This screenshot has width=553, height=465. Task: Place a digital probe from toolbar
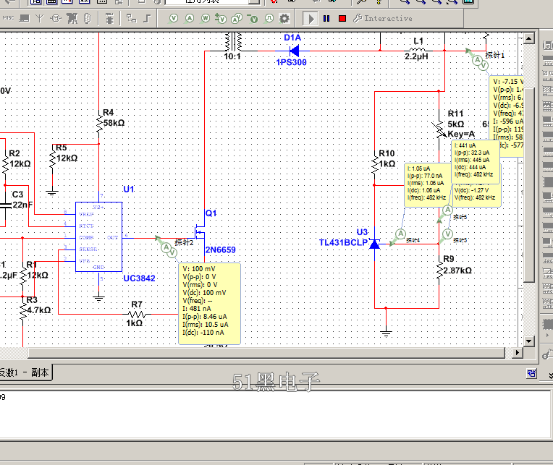[x=269, y=18]
